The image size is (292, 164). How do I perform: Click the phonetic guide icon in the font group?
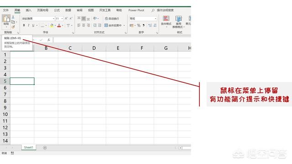(x=68, y=26)
